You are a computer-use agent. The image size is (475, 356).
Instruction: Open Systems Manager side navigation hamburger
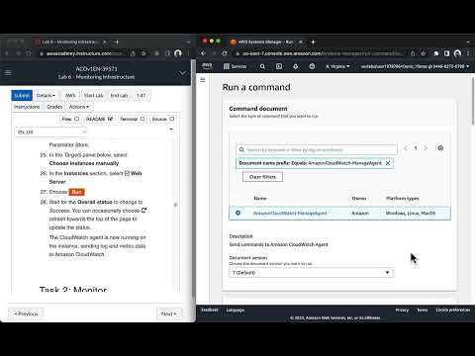click(203, 80)
